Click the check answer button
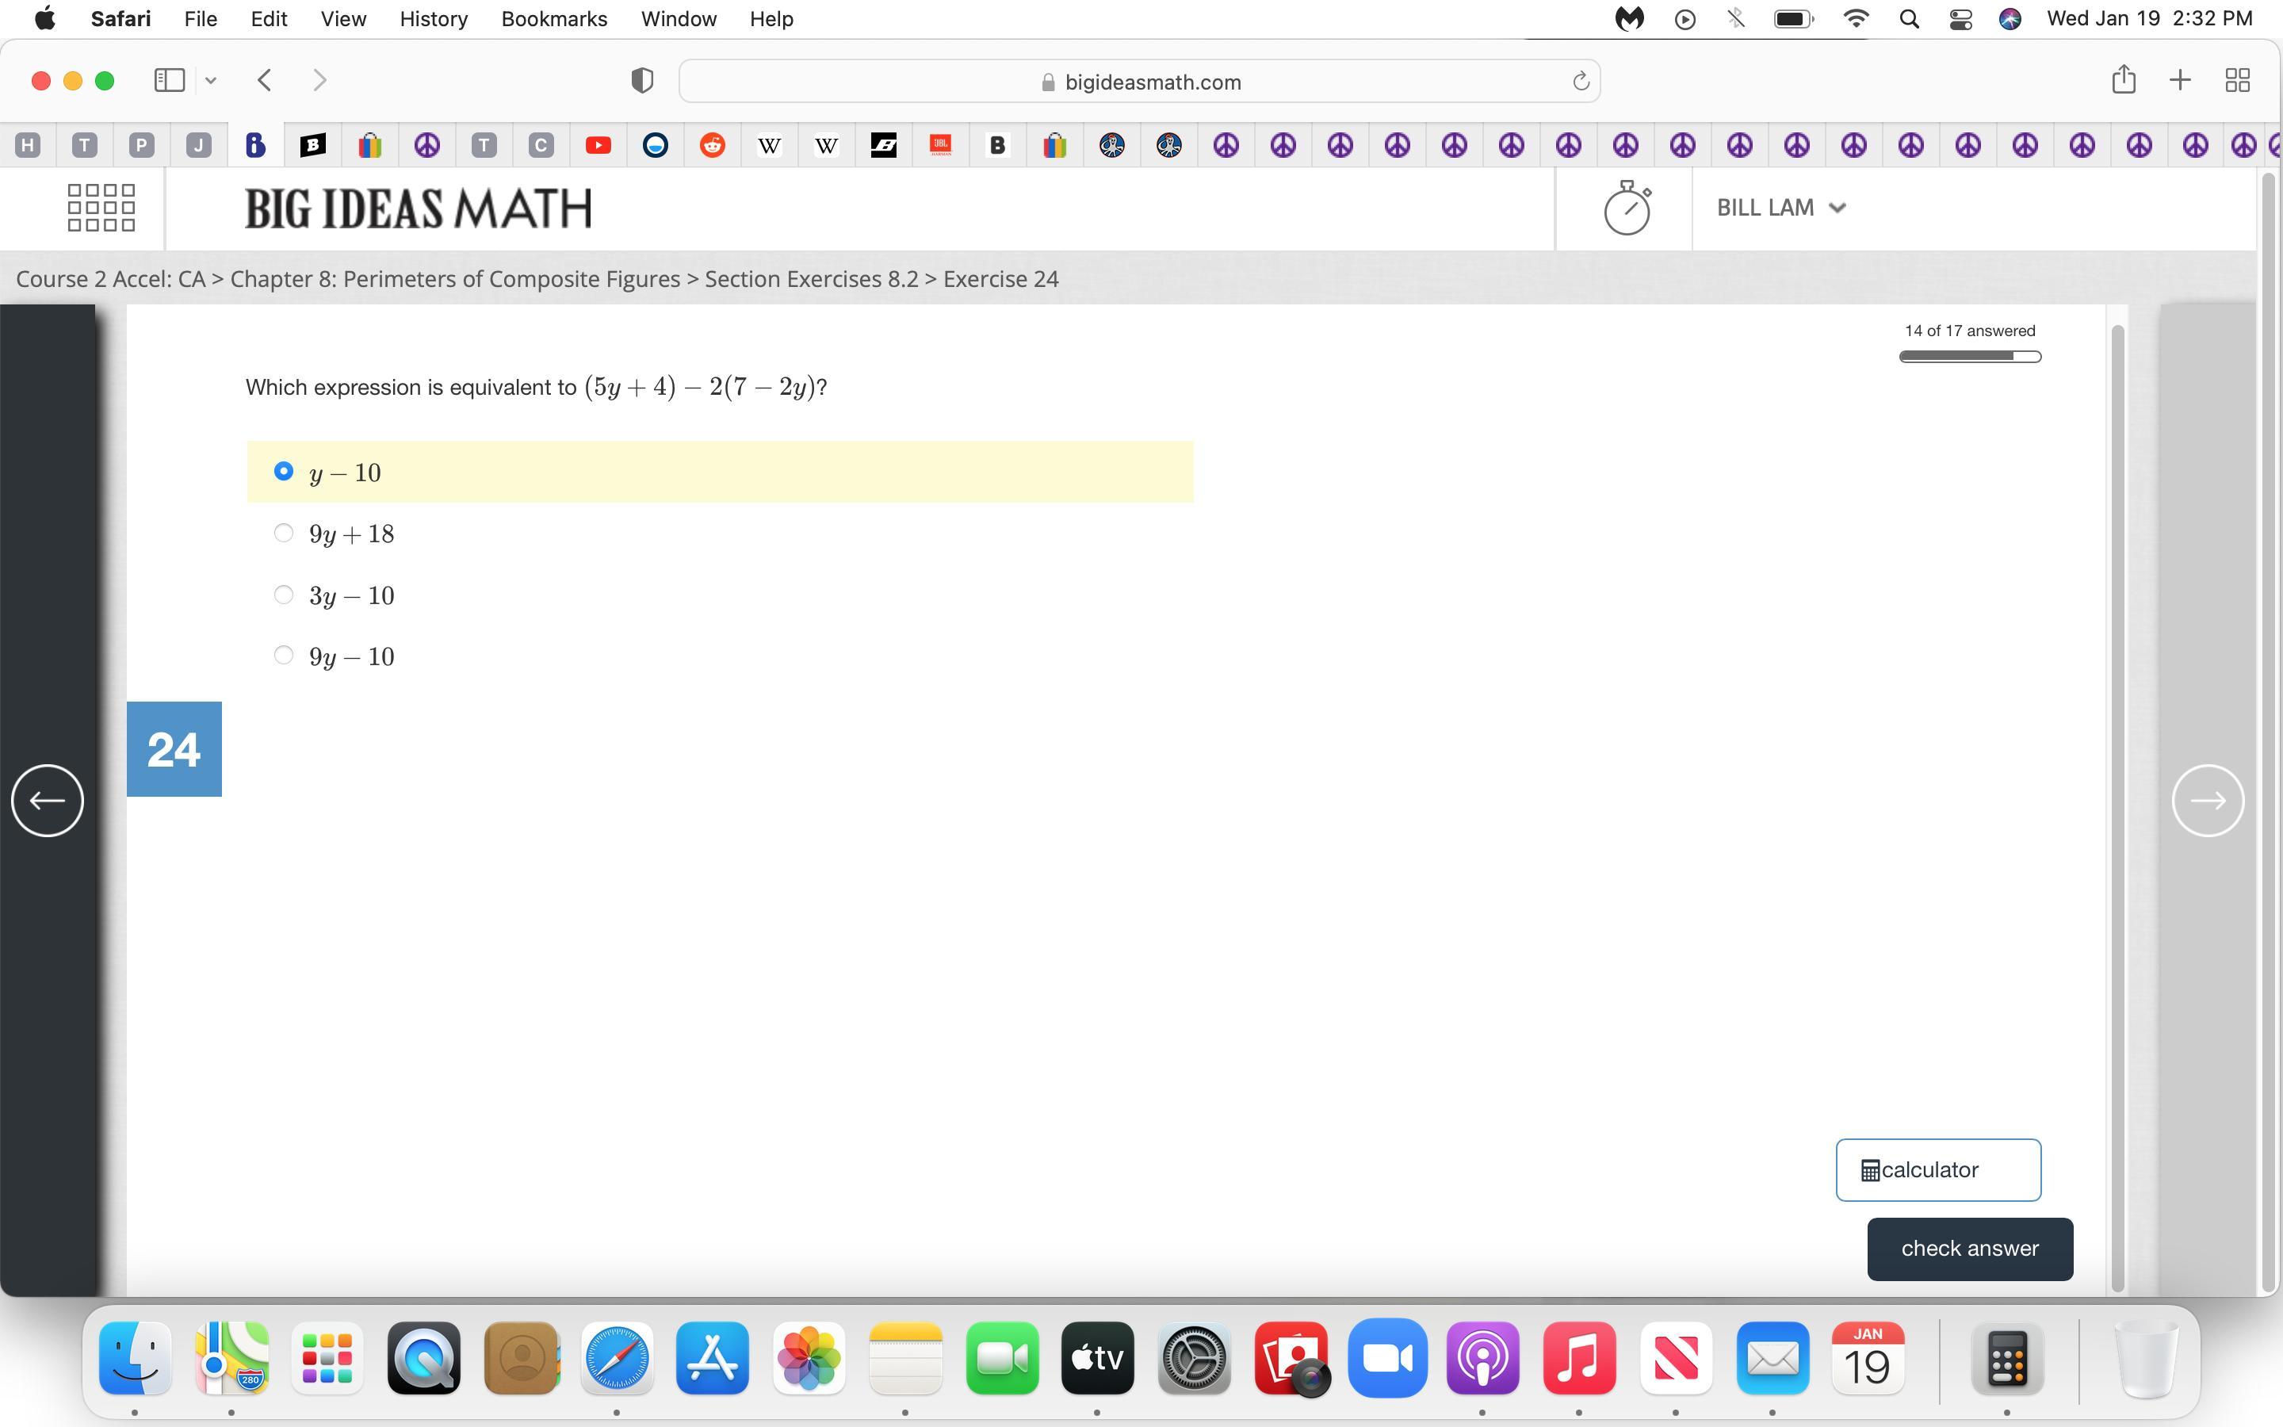Screen dimensions: 2283x1427 tap(1969, 1249)
